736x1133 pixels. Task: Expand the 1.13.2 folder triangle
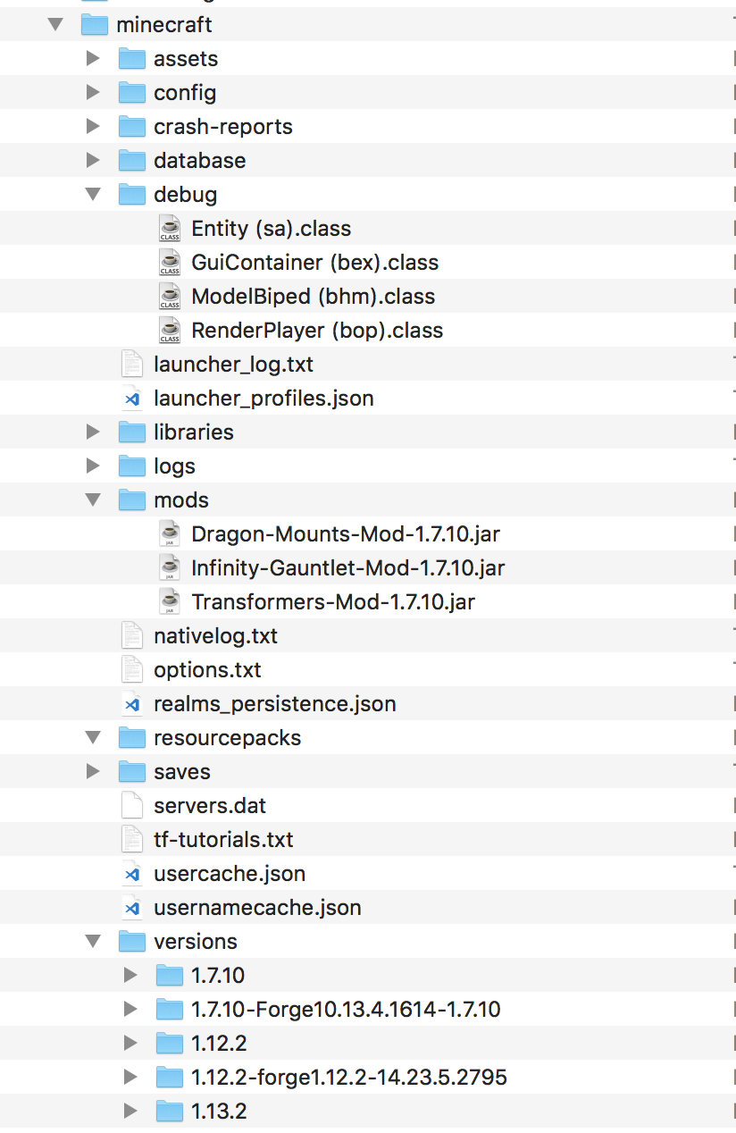click(130, 1111)
